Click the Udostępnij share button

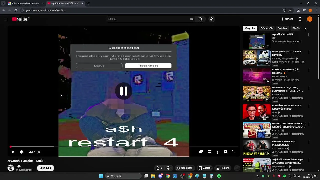point(184,168)
